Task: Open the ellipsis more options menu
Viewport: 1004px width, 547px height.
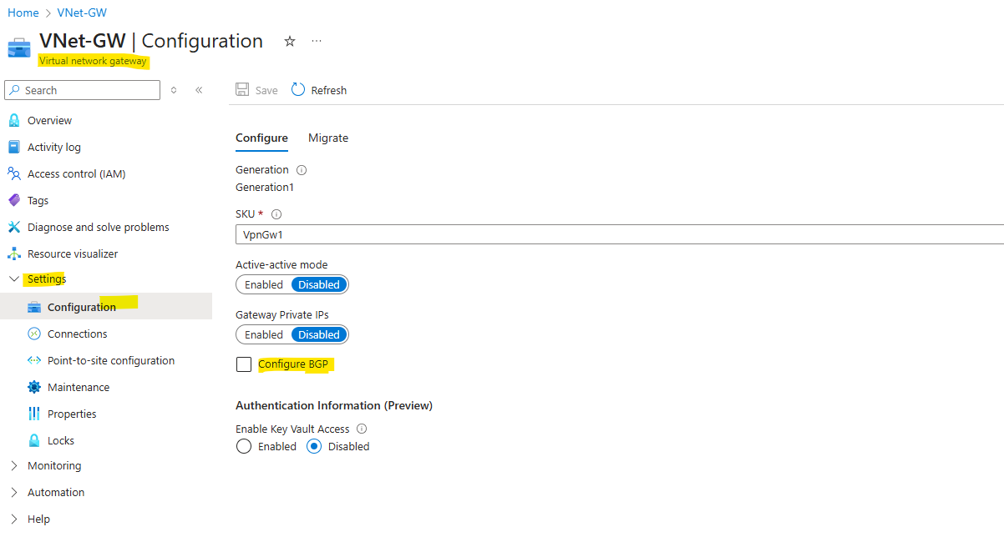Action: click(317, 41)
